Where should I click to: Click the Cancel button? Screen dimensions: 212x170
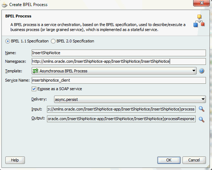click(194, 160)
